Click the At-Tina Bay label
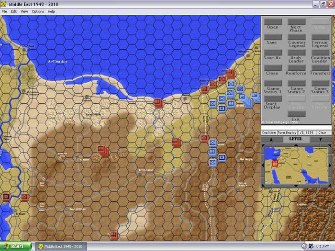The height and width of the screenshot is (251, 335). tap(58, 62)
